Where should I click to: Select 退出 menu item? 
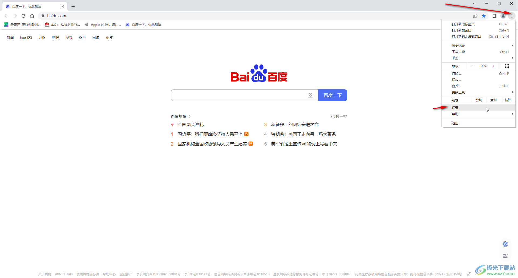479,123
